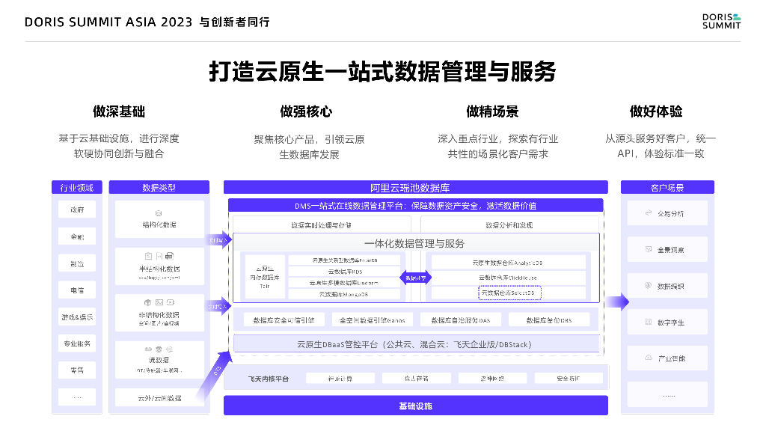Select the 数据类型 column header
766x431 pixels.
coord(159,188)
